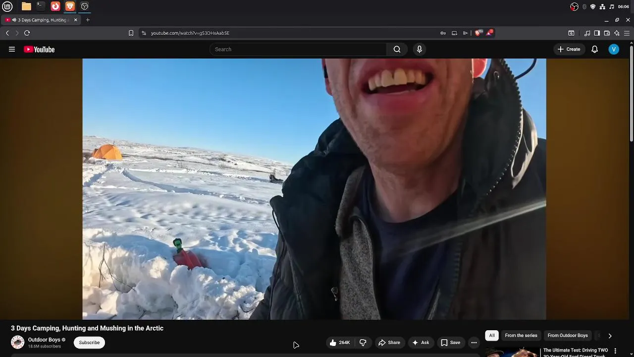The image size is (634, 357).
Task: Open options menu for The Ultimate Test video
Action: click(x=615, y=351)
